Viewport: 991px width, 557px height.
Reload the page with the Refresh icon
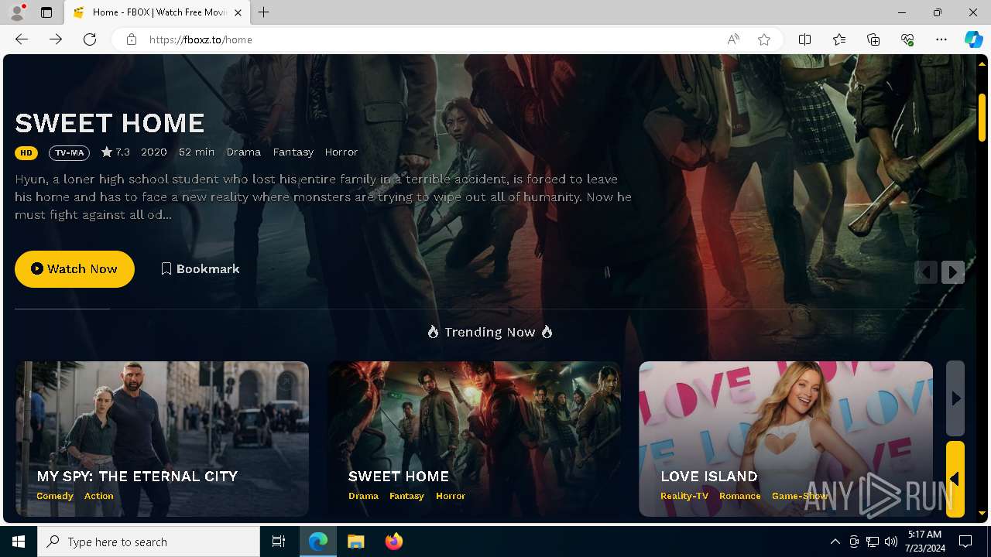click(x=90, y=39)
